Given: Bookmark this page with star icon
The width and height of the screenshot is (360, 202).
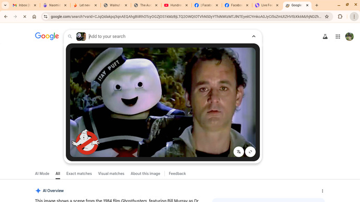Looking at the screenshot, I should (x=327, y=17).
